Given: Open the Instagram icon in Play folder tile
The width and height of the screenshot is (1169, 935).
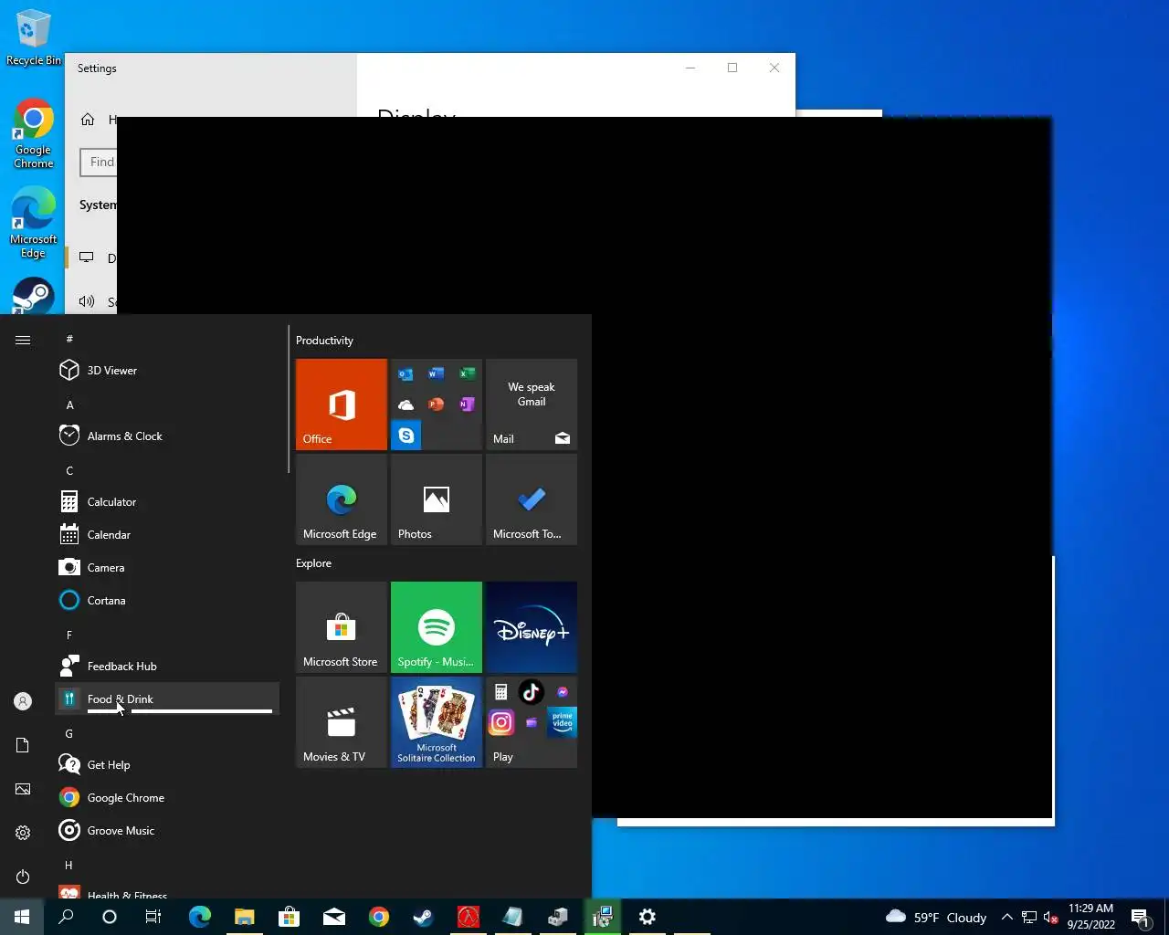Looking at the screenshot, I should [x=501, y=722].
